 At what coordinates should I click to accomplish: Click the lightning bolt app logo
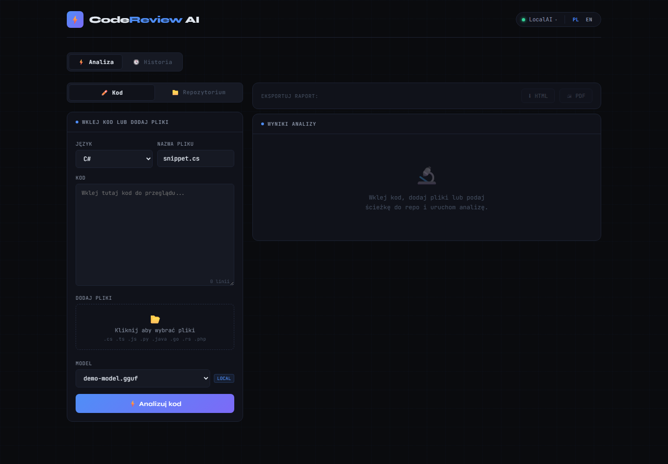click(75, 19)
